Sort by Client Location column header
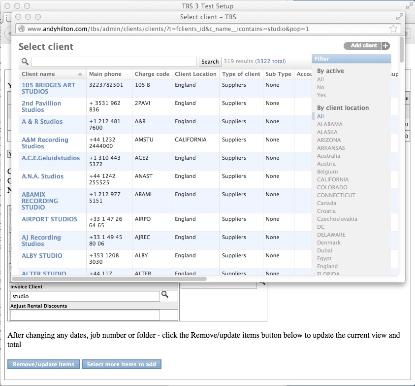The height and width of the screenshot is (386, 415). click(x=195, y=74)
